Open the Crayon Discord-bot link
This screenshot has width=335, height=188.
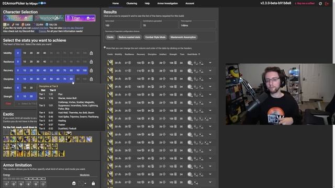coord(42,31)
